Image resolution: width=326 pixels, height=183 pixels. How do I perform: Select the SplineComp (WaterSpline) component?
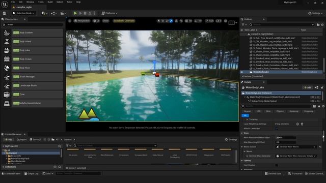(x=264, y=101)
